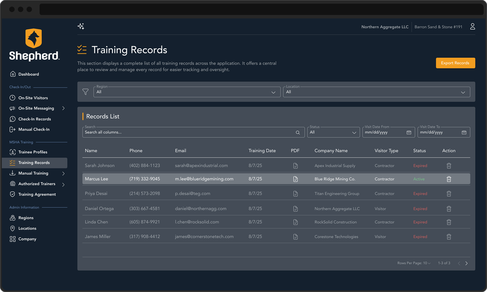Click the filter icon beside Region dropdown
Image resolution: width=487 pixels, height=292 pixels.
(85, 92)
